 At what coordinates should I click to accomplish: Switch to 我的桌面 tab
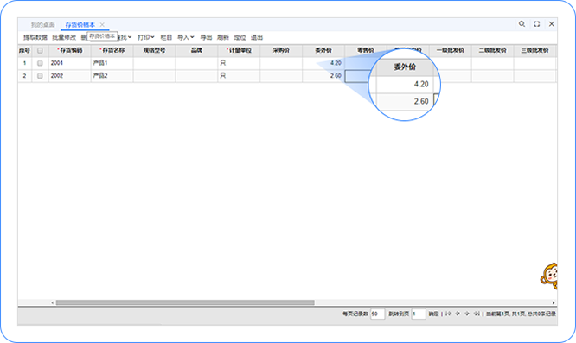click(42, 24)
